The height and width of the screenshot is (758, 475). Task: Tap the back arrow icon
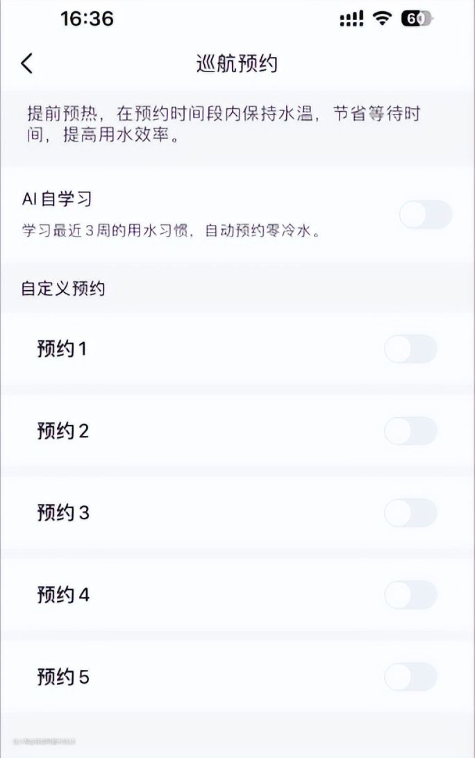pos(27,63)
